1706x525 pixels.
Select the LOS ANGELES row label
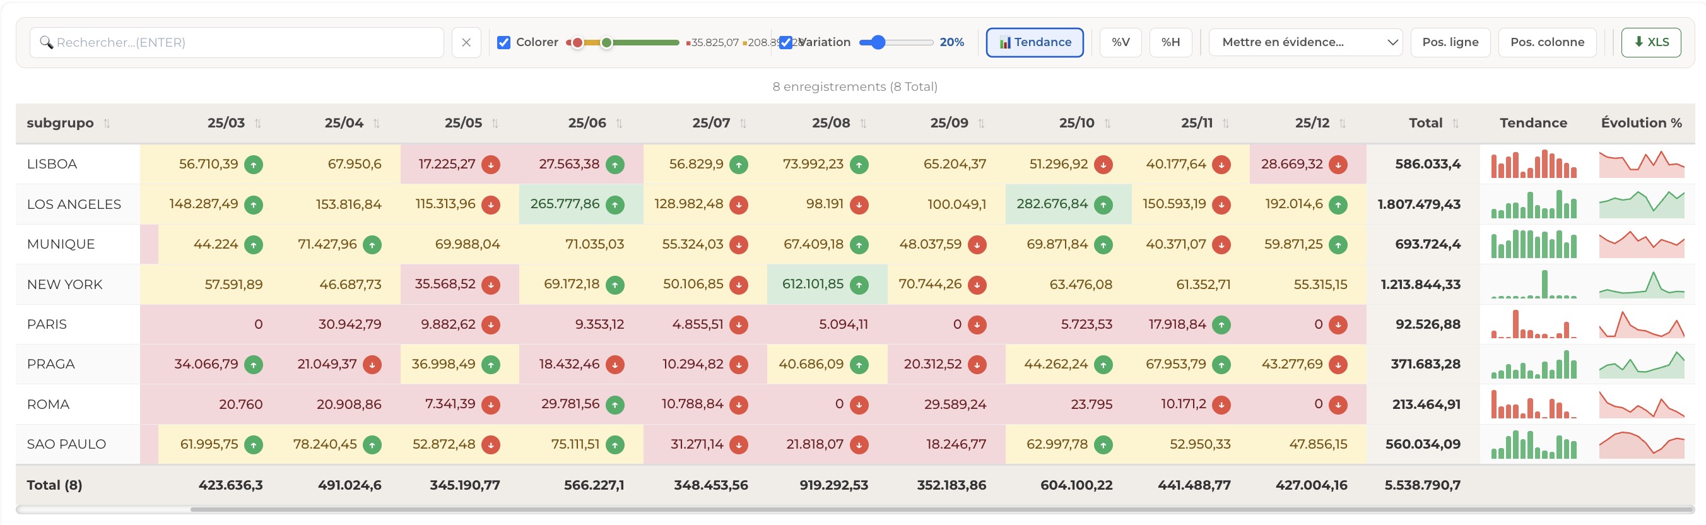tap(74, 204)
